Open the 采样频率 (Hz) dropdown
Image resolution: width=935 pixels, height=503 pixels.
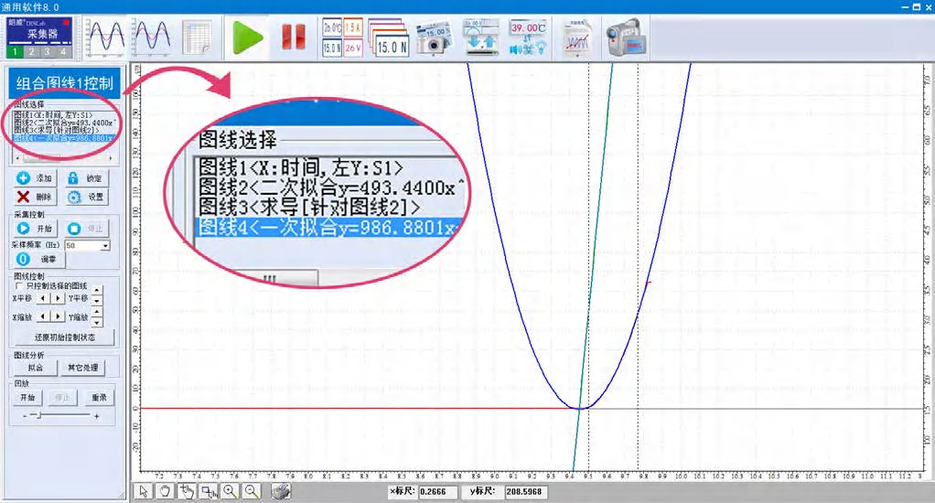[105, 246]
